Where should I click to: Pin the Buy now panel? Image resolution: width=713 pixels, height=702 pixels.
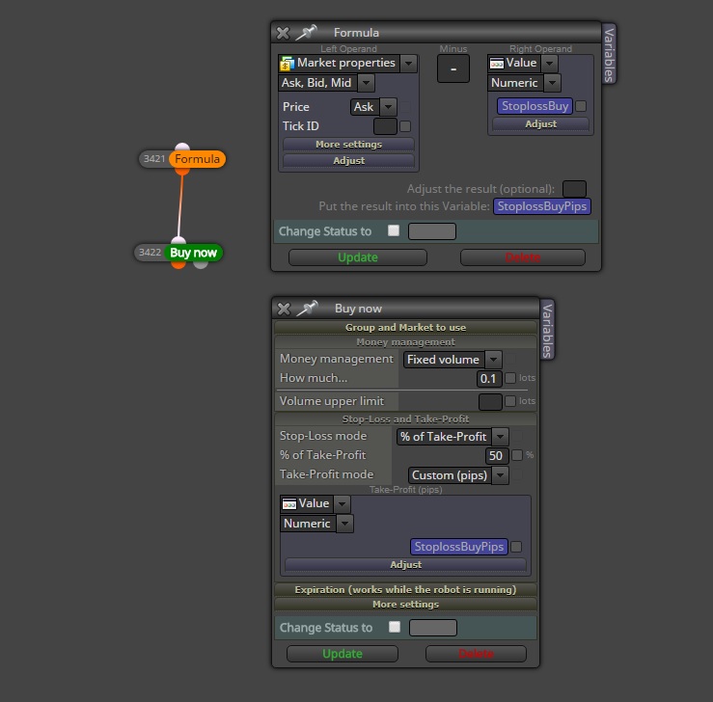pyautogui.click(x=308, y=308)
